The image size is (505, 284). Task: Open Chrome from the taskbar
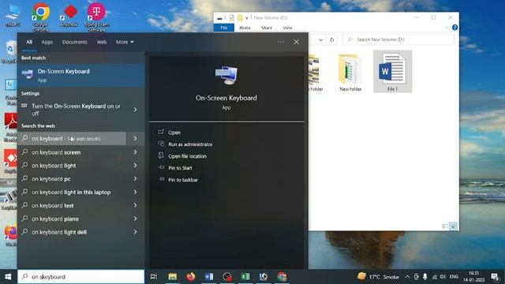click(282, 277)
